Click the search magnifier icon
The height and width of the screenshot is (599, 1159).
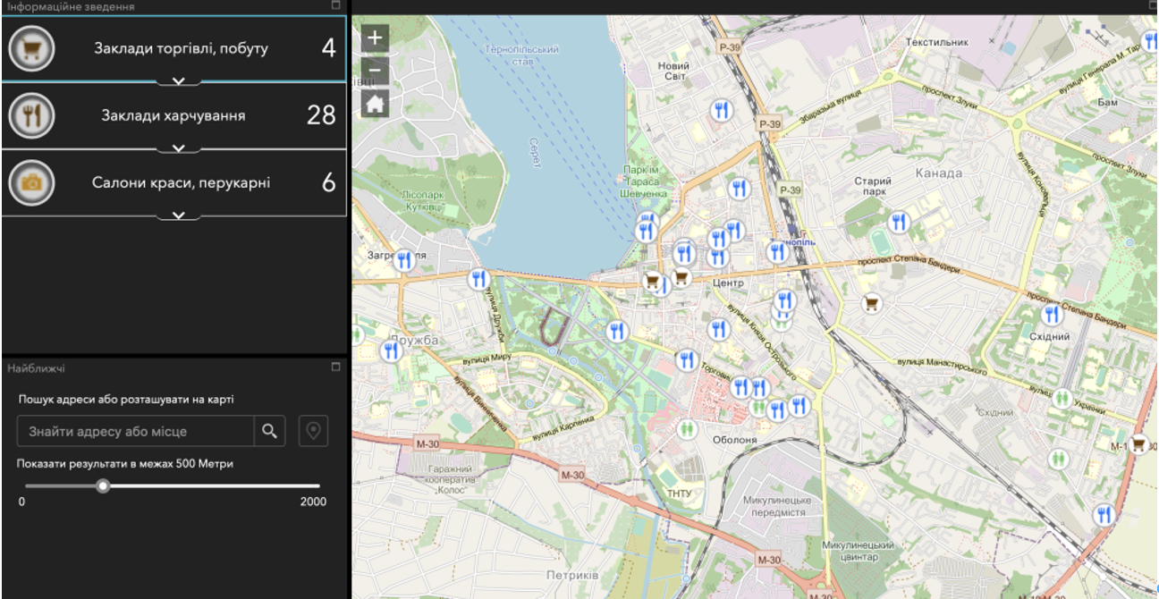269,431
